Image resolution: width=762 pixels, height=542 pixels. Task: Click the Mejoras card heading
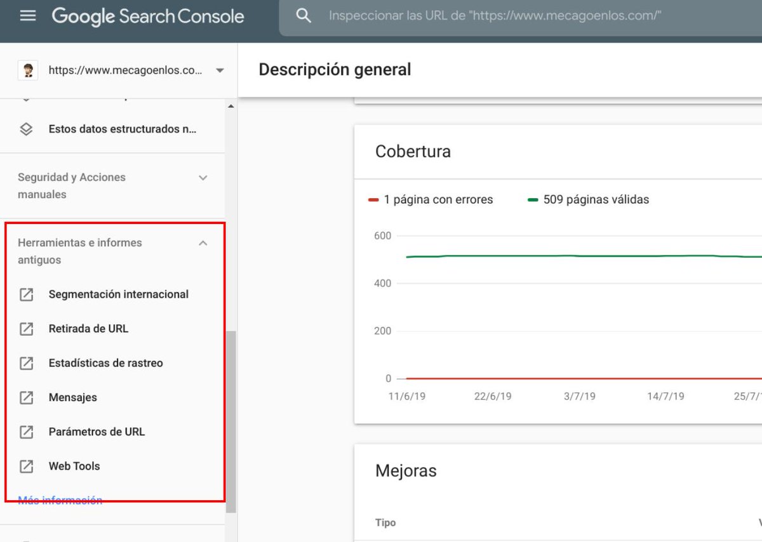pos(406,471)
